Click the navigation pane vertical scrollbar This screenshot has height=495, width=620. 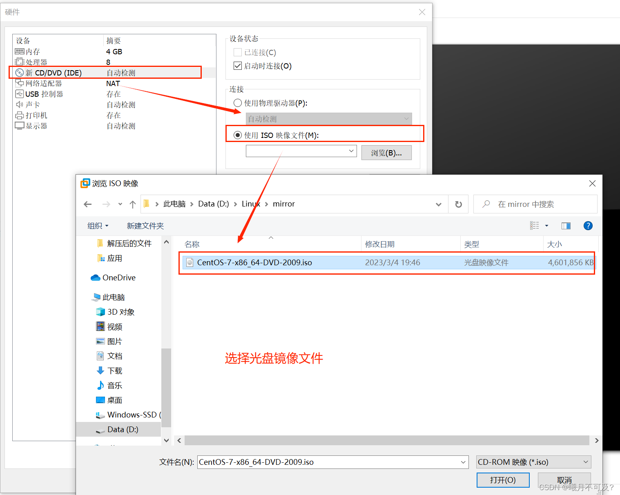166,388
